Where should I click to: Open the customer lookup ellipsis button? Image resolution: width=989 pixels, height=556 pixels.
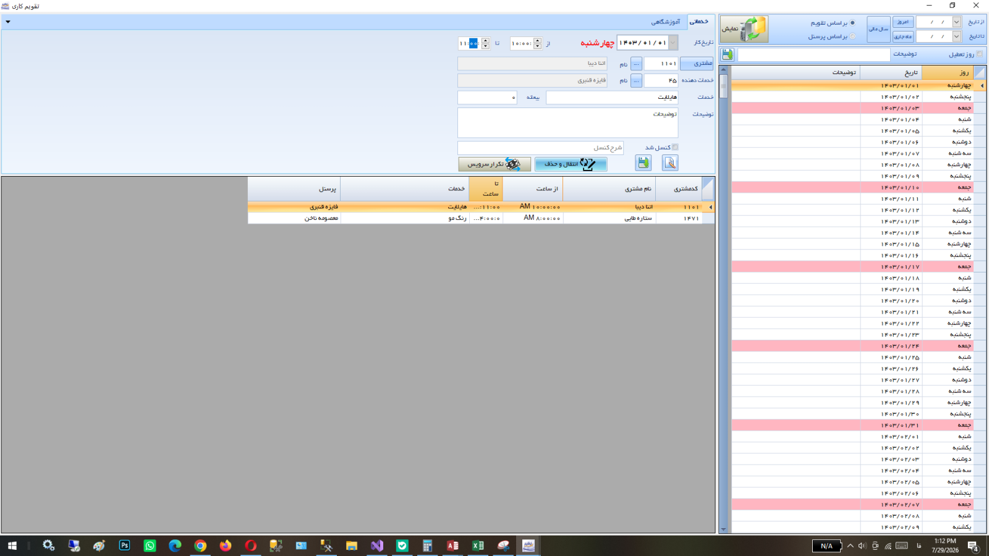[x=636, y=64]
